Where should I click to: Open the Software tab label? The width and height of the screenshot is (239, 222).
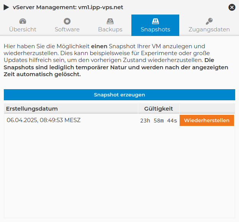pos(67,29)
